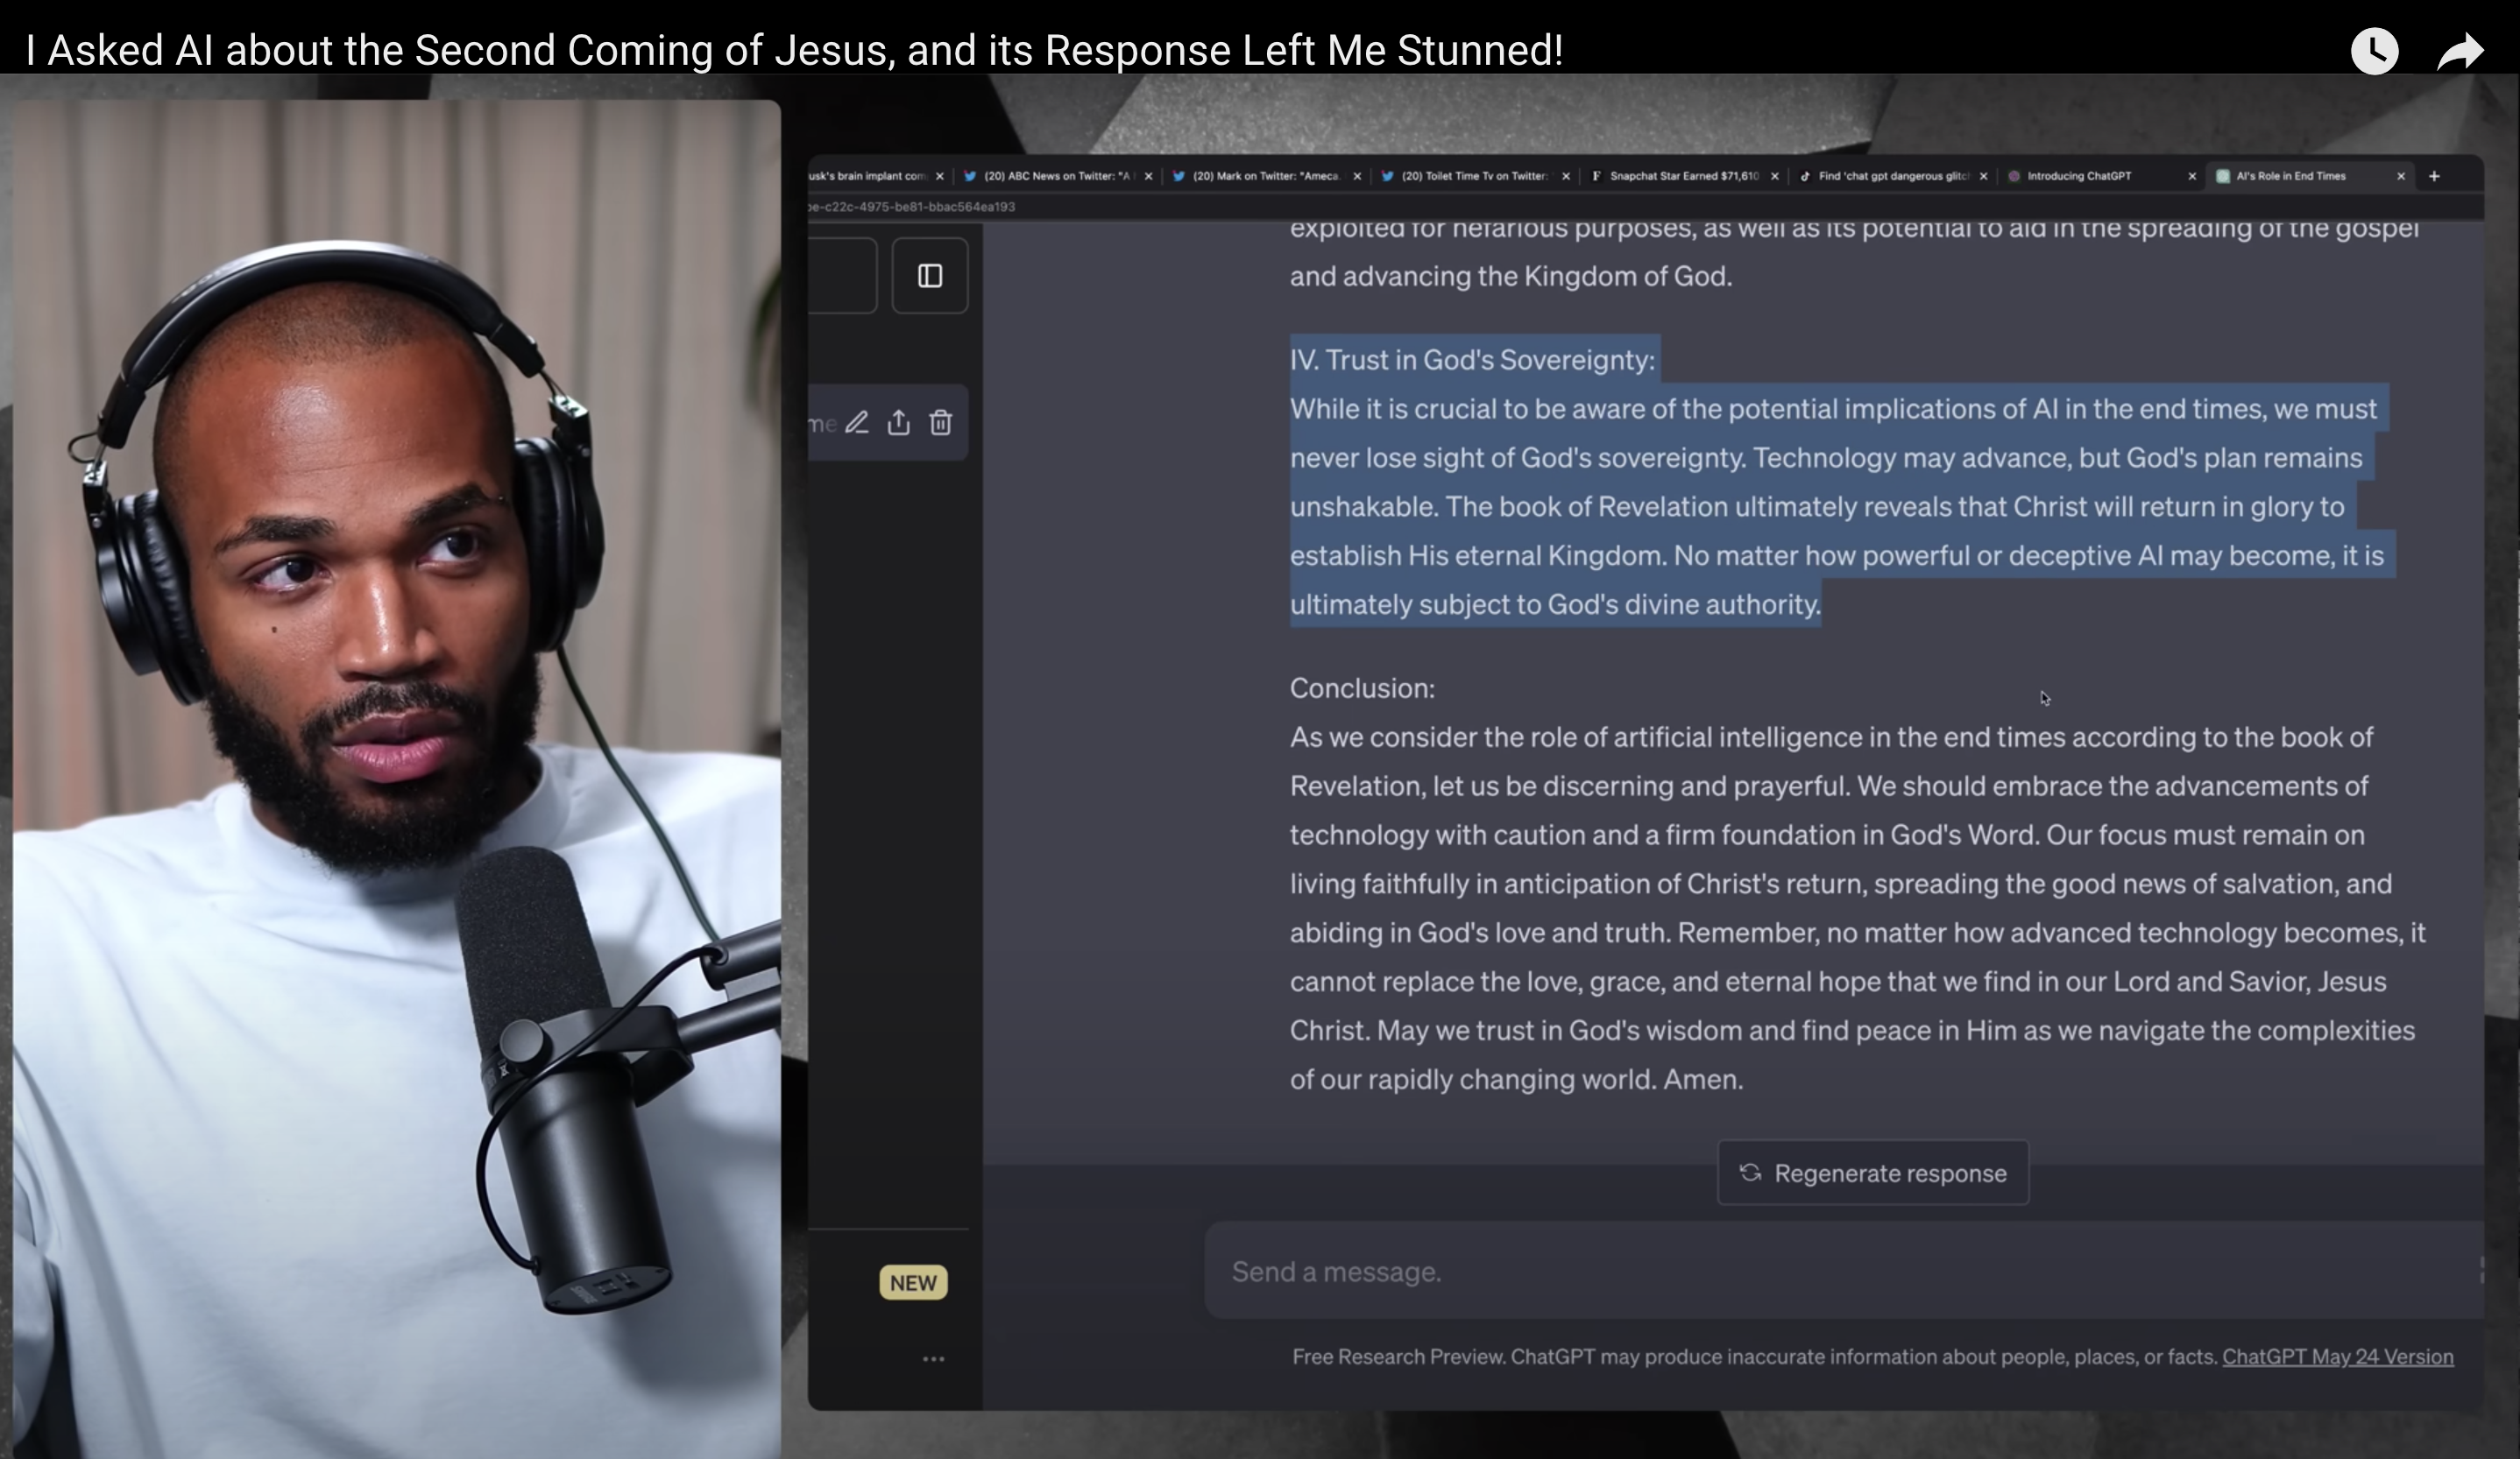This screenshot has height=1459, width=2520.
Task: Click the share chat upload icon
Action: tap(899, 423)
